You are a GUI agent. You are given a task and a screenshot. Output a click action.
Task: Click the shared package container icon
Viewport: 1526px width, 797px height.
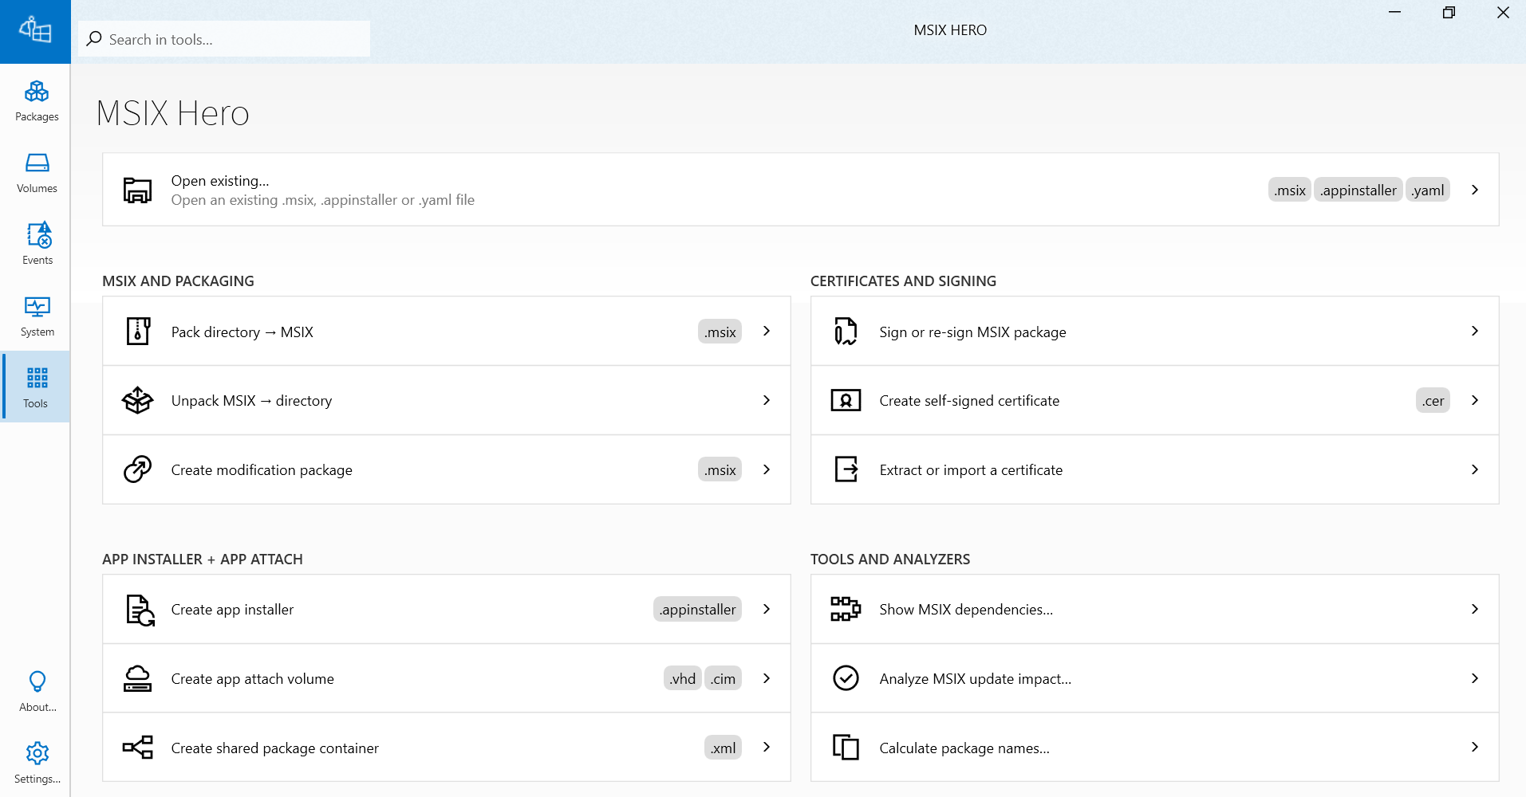tap(138, 748)
